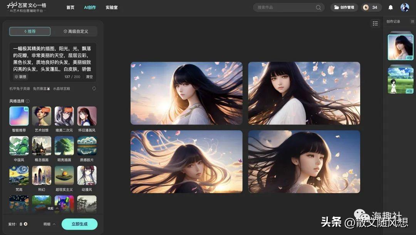Refresh the suggested prompt tags
Screen dimensions: 416x235
(94, 89)
